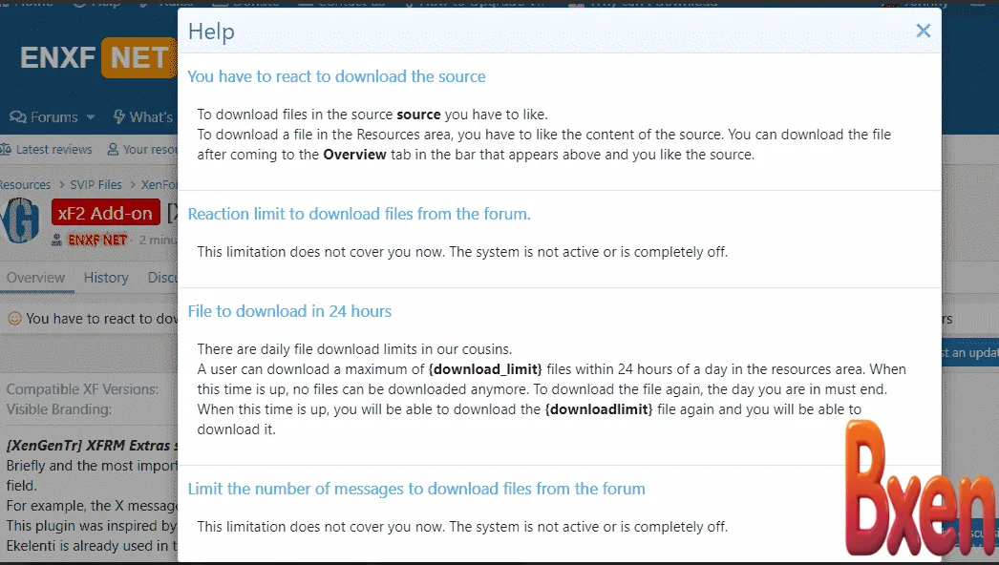This screenshot has height=565, width=999.
Task: Open the ENXF NET author link
Action: [x=97, y=241]
